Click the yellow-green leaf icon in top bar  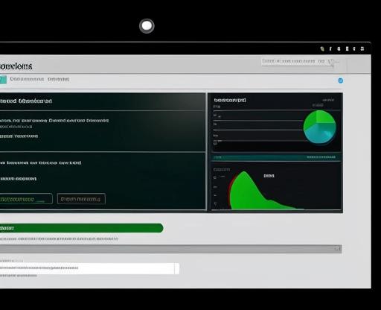point(322,48)
